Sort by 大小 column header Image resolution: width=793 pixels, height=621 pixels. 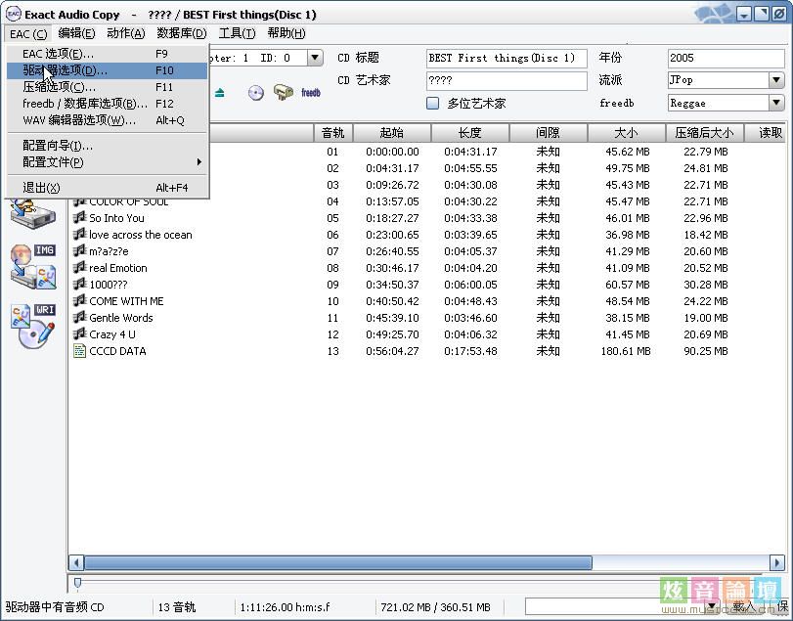(626, 133)
